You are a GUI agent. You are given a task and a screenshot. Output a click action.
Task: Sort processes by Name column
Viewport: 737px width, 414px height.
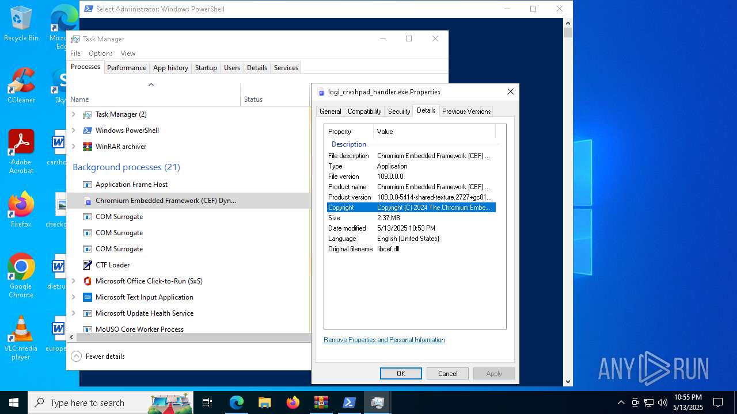[153, 94]
